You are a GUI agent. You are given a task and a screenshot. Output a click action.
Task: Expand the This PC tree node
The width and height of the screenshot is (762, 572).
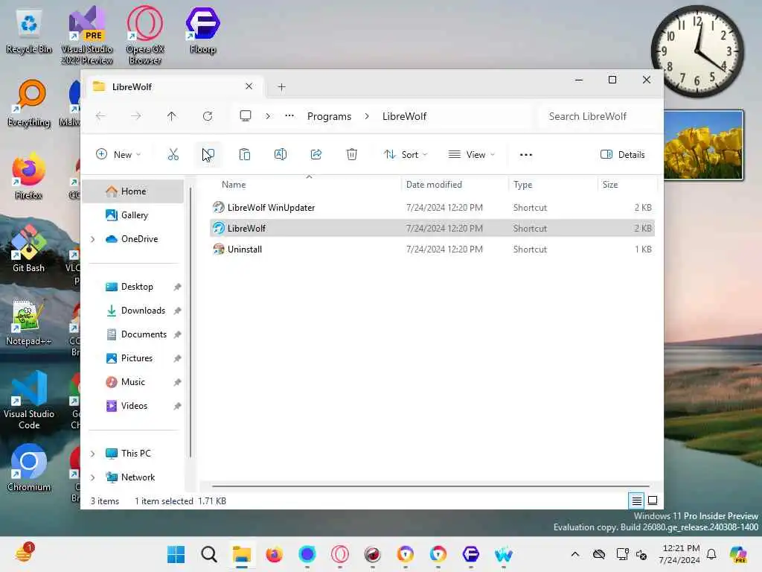[93, 454]
